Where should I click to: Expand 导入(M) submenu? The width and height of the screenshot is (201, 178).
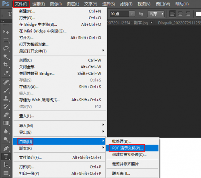(x=103, y=125)
